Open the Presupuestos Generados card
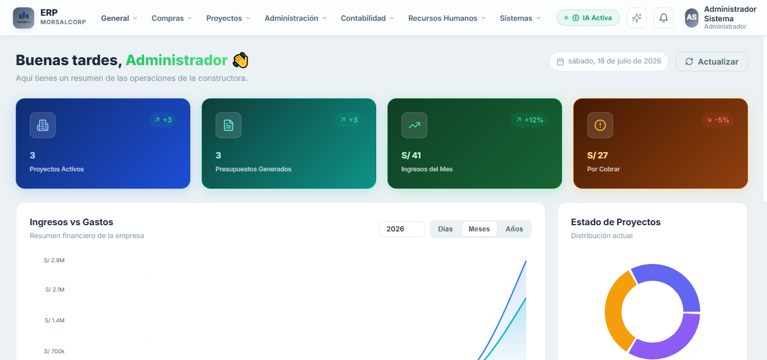The width and height of the screenshot is (767, 360). (x=289, y=144)
